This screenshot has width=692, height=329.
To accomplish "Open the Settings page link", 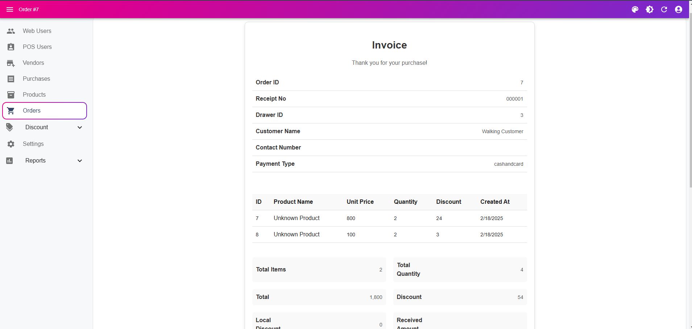I will click(x=33, y=144).
